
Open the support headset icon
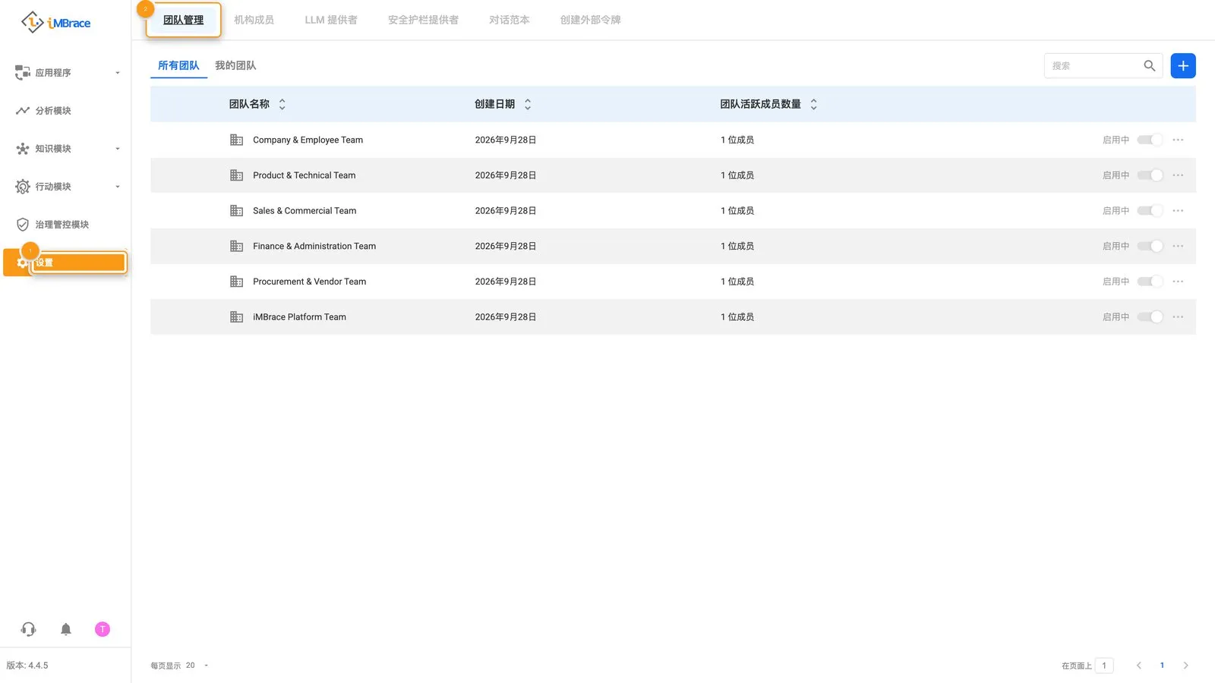point(29,629)
